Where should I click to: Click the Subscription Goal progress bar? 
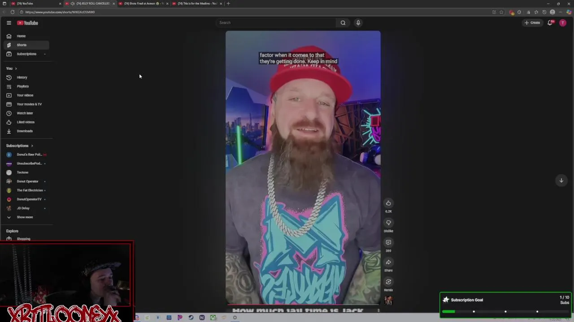pos(505,312)
